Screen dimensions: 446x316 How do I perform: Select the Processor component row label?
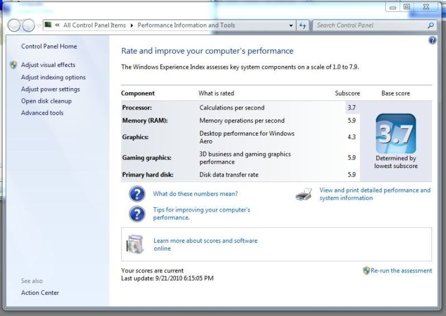coord(137,108)
